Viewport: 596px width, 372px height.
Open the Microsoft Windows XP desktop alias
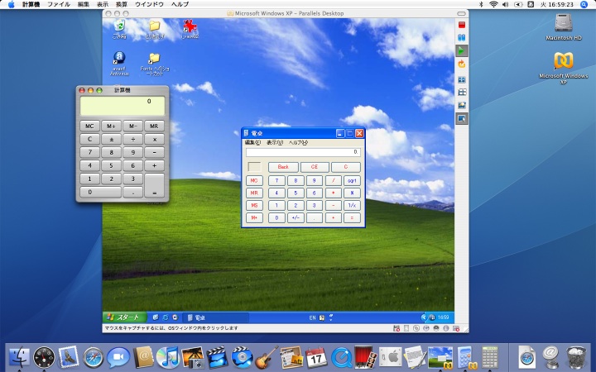(564, 68)
